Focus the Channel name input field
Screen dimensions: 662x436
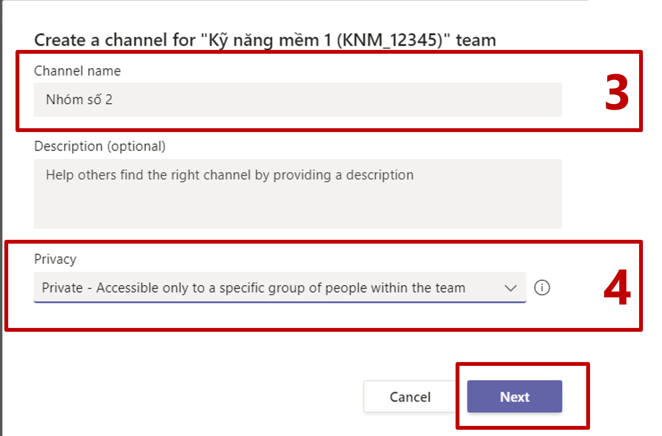tap(298, 99)
